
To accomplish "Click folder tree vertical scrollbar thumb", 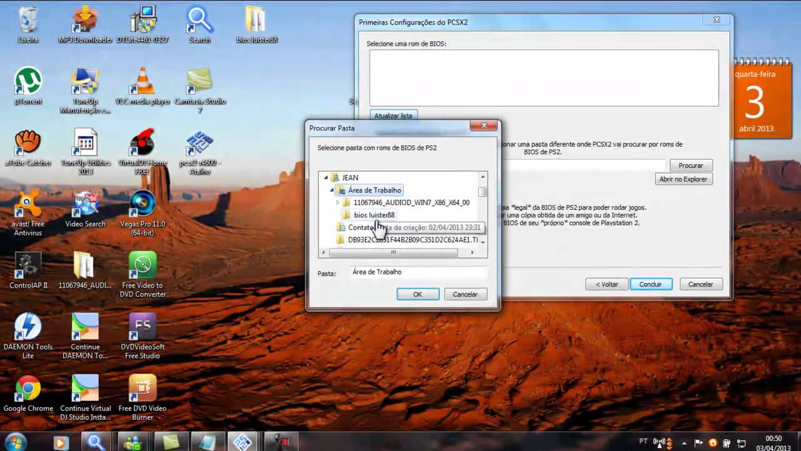I will tap(482, 192).
